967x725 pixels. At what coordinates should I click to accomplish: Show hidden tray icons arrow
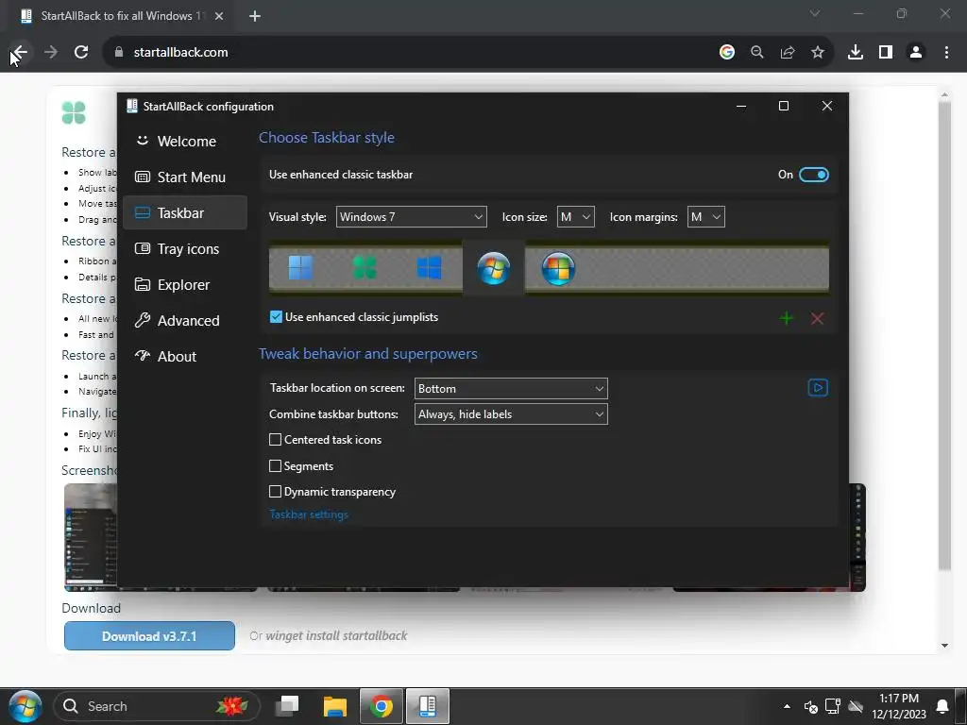pyautogui.click(x=787, y=706)
